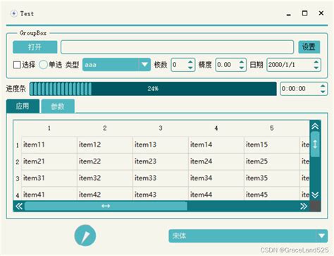This screenshot has width=334, height=256.
Task: Click the round dial compass control
Action: (85, 236)
